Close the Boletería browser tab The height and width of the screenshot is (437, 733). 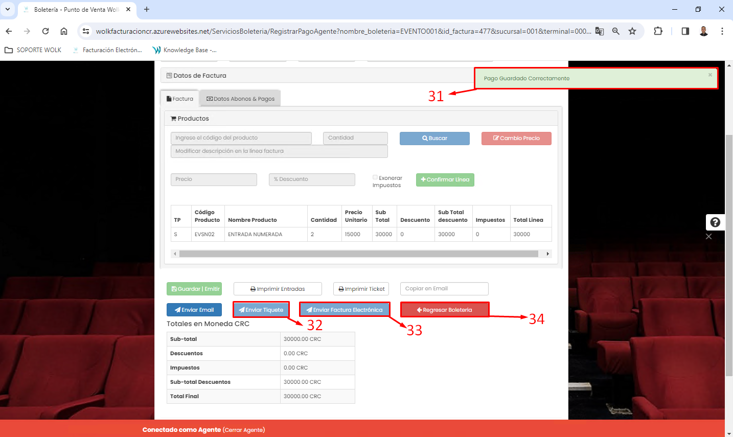pyautogui.click(x=128, y=9)
